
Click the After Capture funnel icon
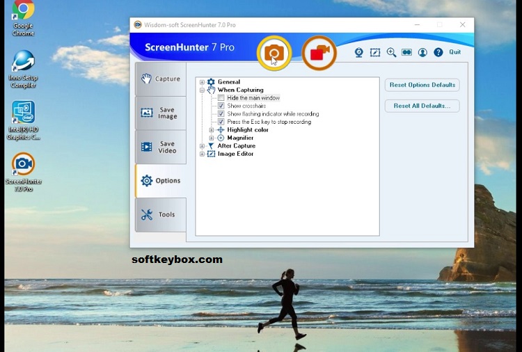(211, 145)
